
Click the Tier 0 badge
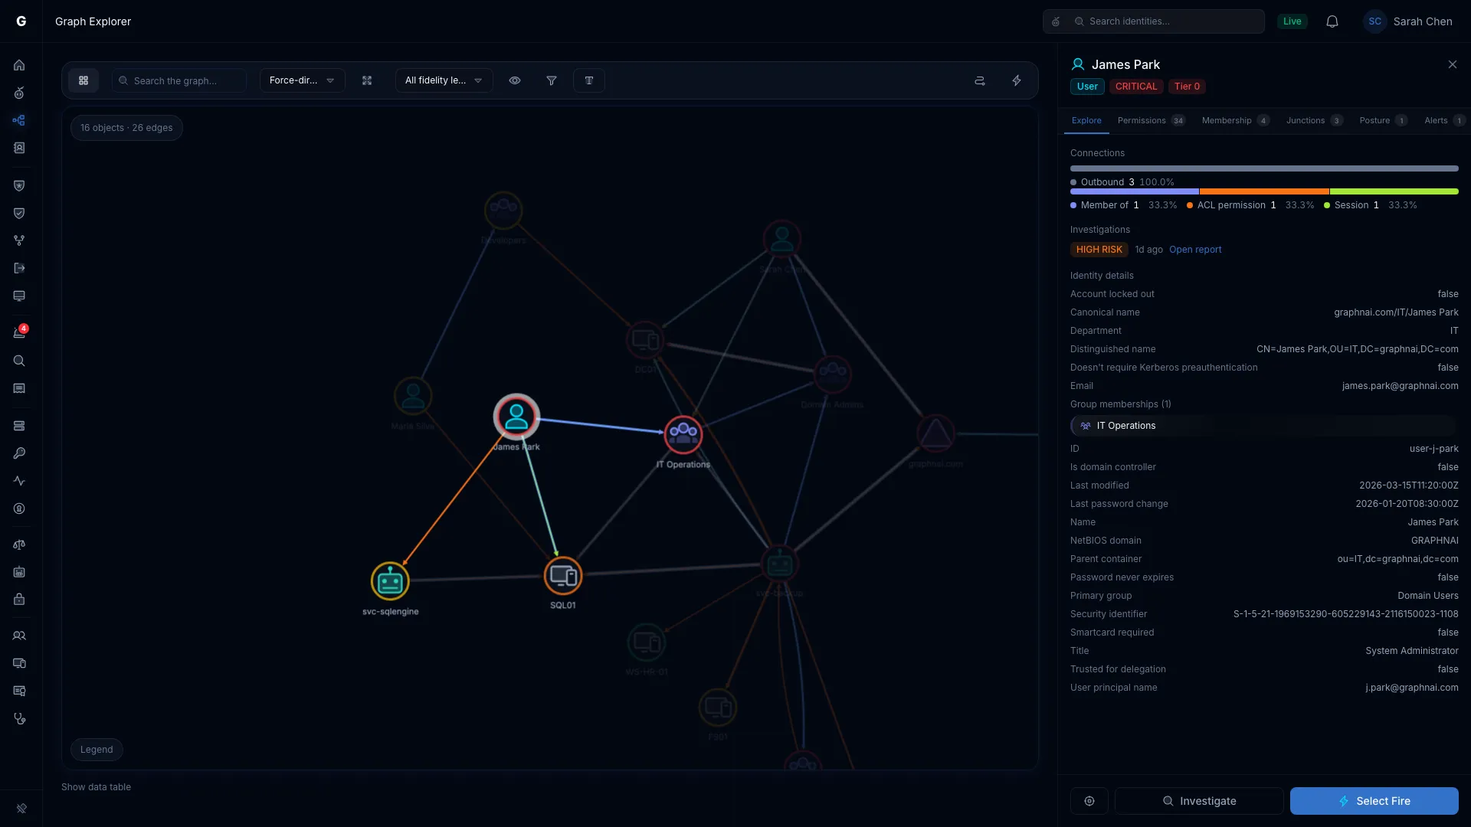[1187, 87]
